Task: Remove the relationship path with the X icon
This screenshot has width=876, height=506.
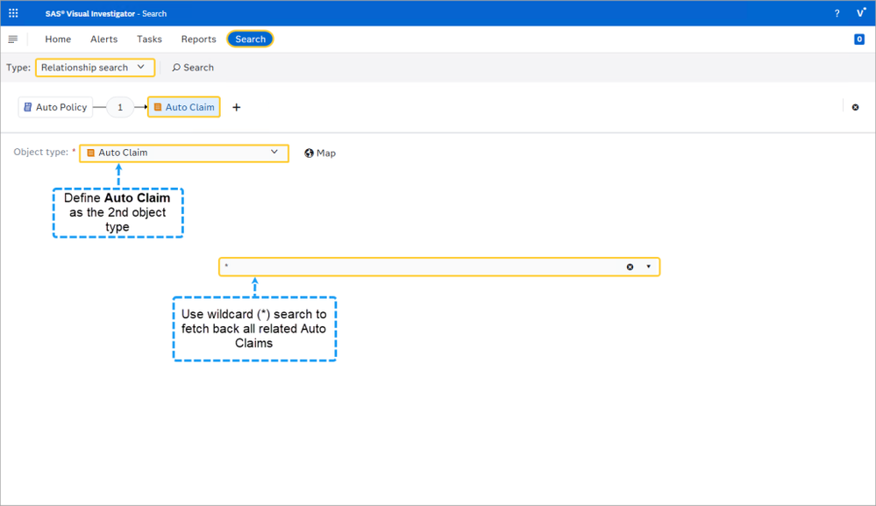Action: point(855,106)
